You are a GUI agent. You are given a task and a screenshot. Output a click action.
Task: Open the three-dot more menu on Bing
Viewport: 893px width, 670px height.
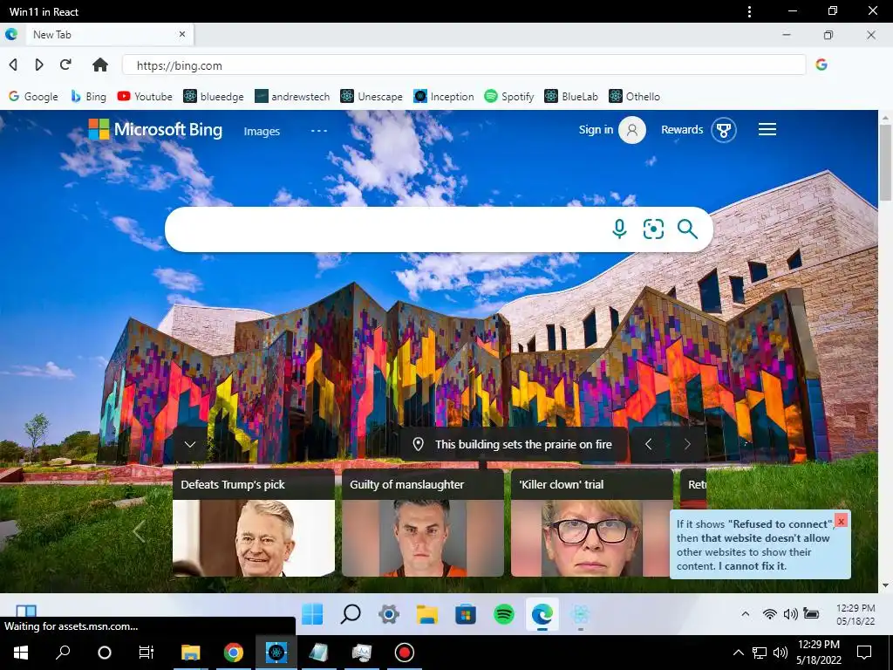pyautogui.click(x=319, y=131)
